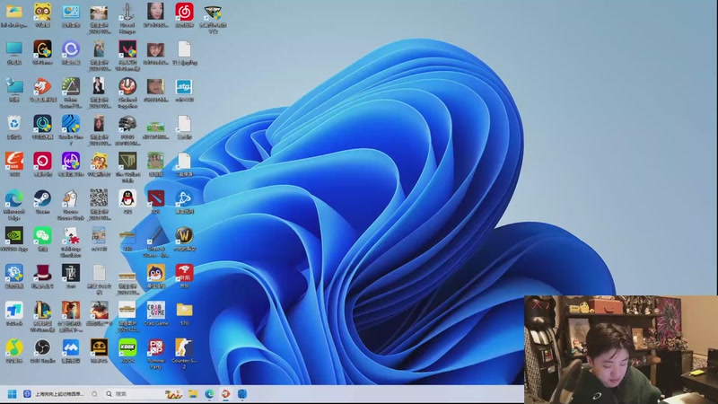Screen dimensions: 718x404
Task: Open the Network desktop icon
Action: [x=14, y=86]
